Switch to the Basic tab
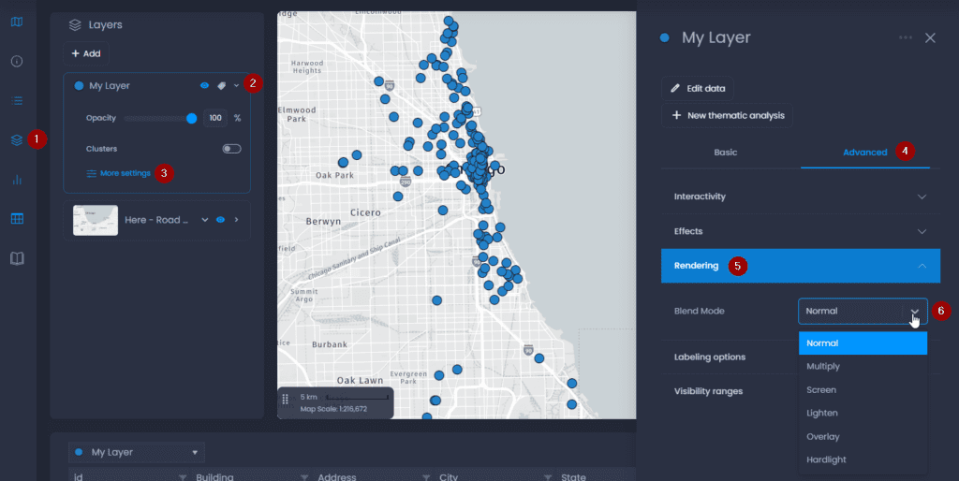The image size is (959, 481). click(726, 153)
